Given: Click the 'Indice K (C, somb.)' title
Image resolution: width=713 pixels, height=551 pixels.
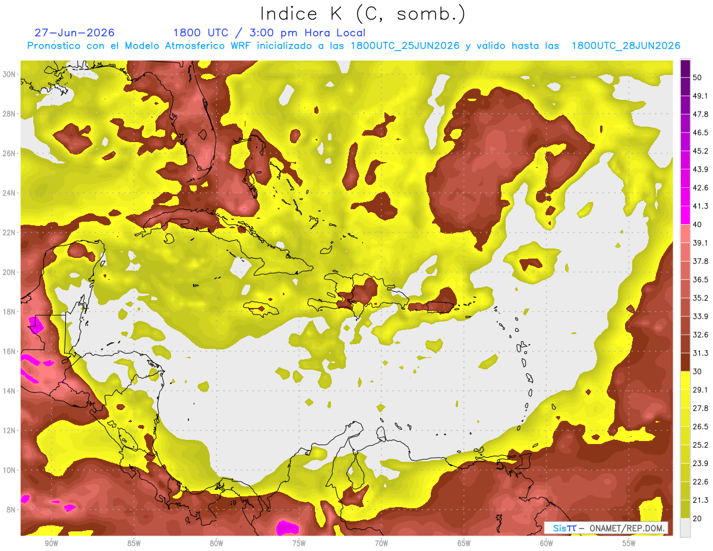Looking at the screenshot, I should [x=362, y=14].
